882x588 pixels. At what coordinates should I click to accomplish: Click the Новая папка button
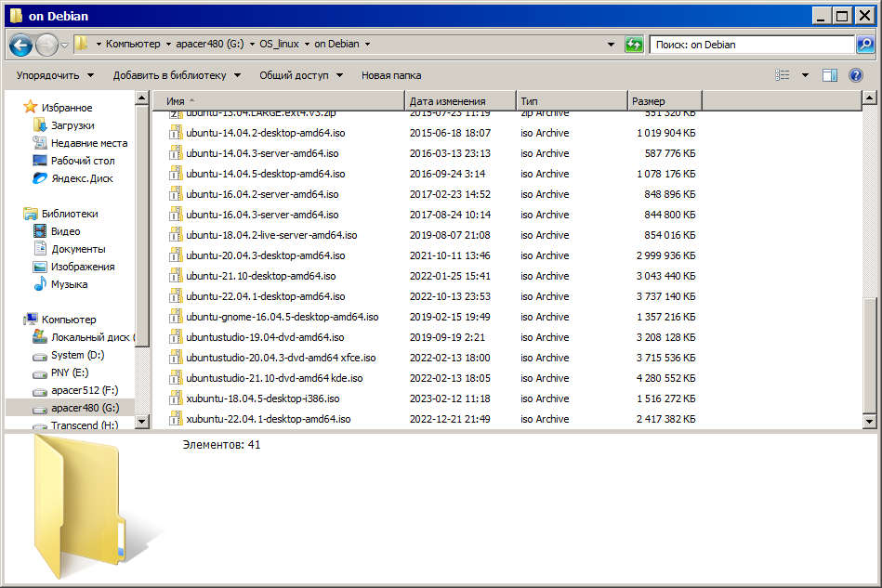coord(391,74)
